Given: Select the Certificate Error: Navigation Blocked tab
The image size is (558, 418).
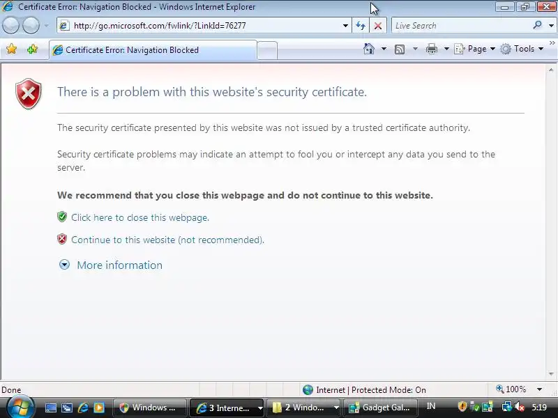Looking at the screenshot, I should (153, 50).
